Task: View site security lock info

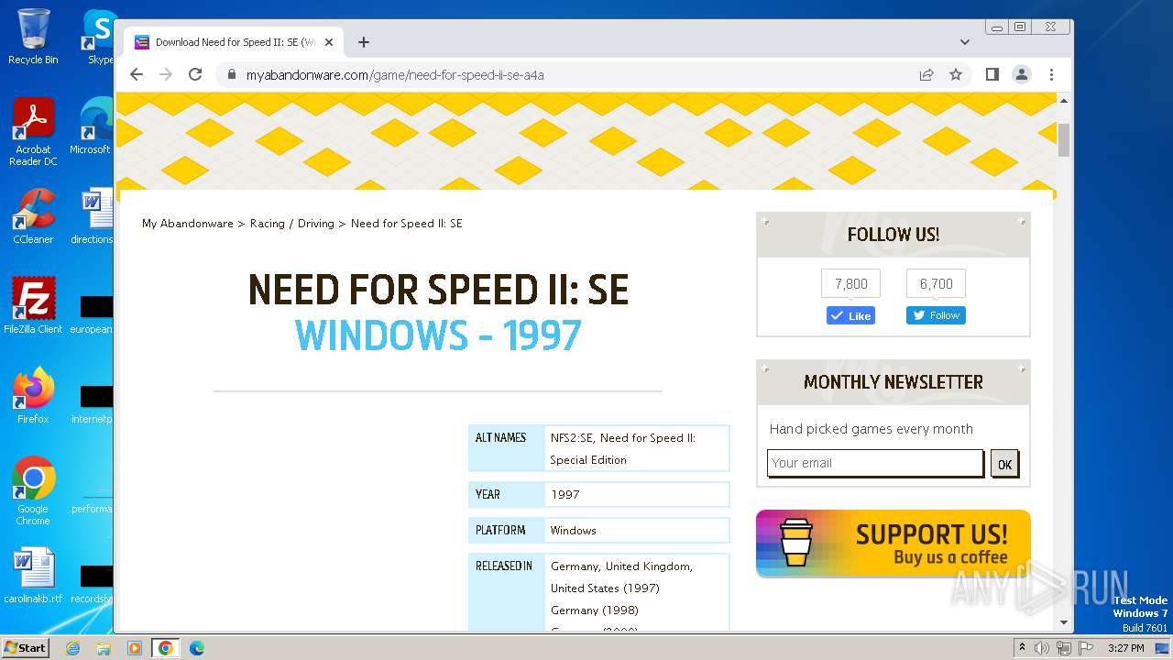Action: pyautogui.click(x=231, y=75)
